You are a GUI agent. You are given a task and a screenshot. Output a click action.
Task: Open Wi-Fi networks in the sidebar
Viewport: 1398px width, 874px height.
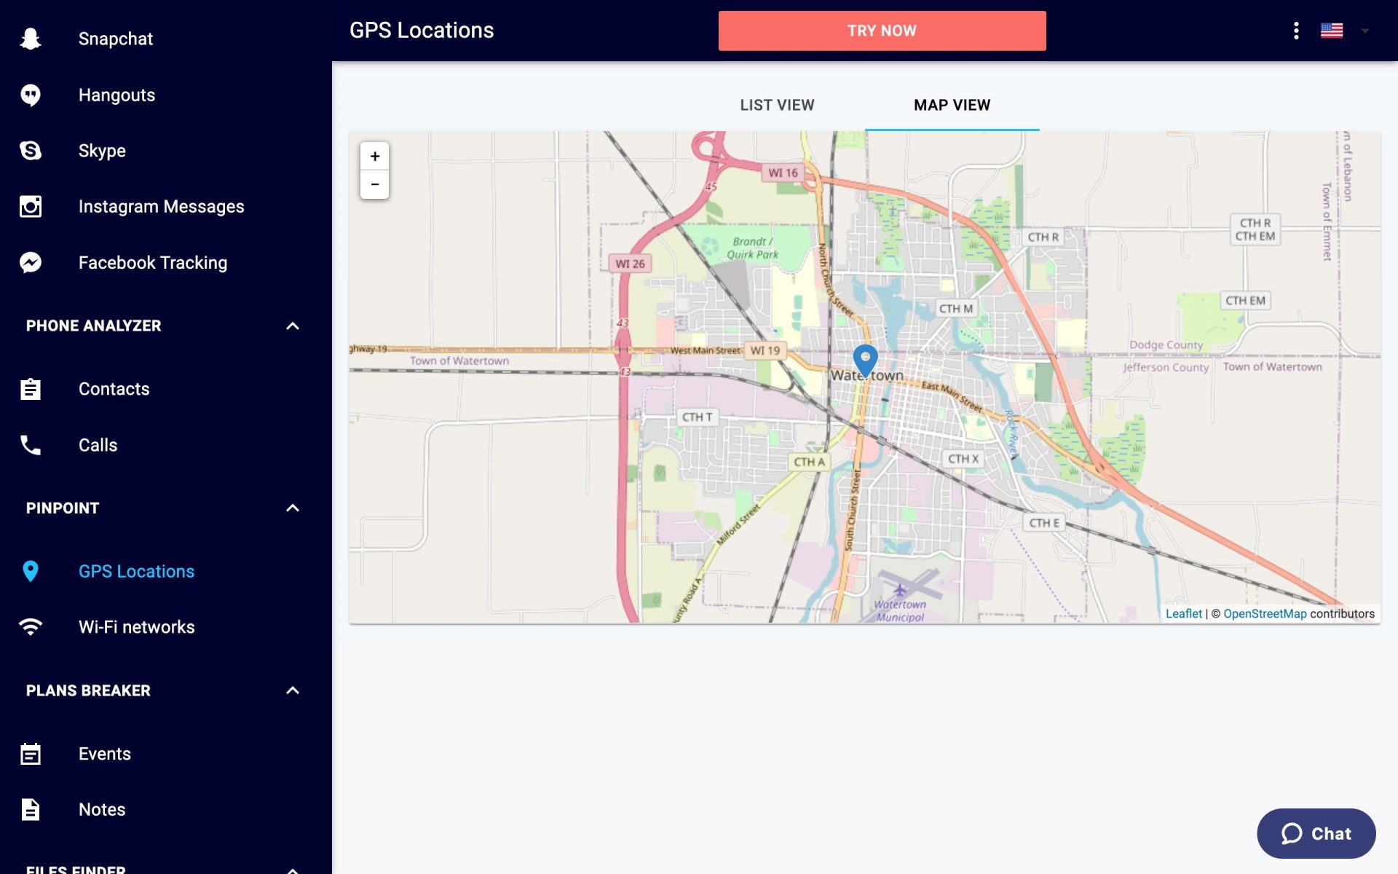point(166,627)
